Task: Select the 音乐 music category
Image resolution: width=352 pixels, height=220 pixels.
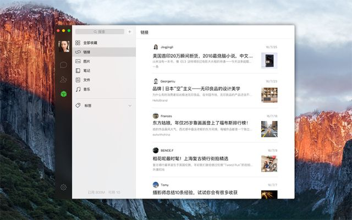Action: (x=87, y=89)
